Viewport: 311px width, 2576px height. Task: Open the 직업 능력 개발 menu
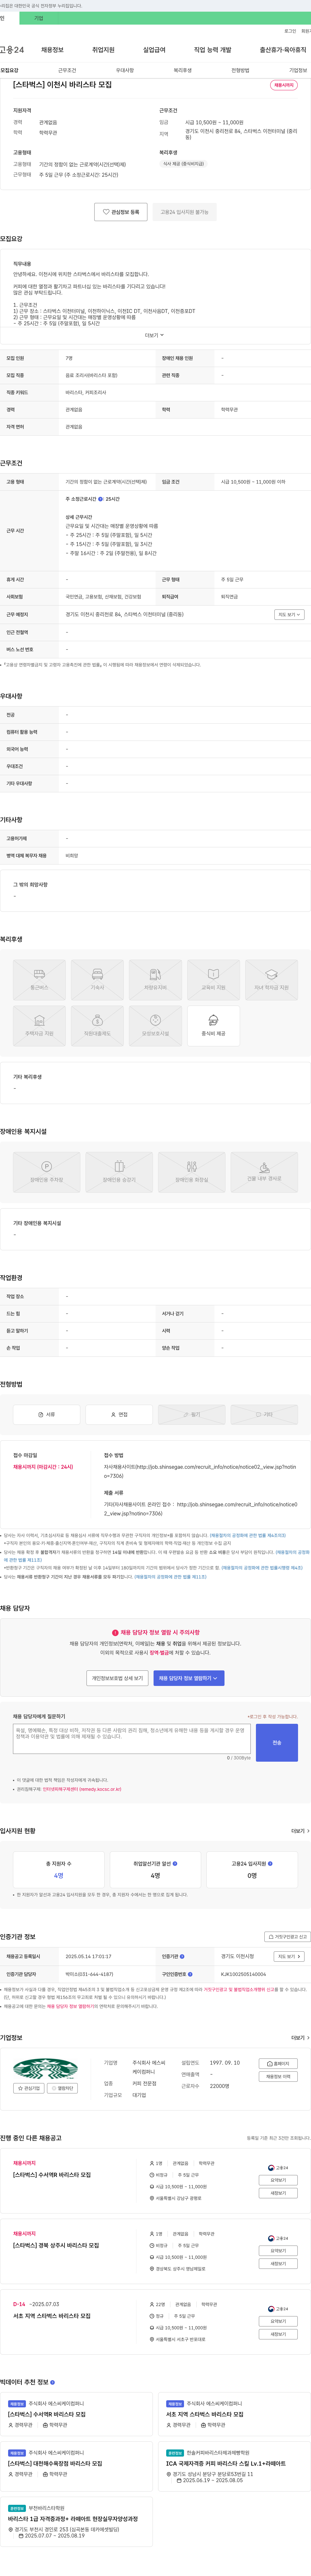tap(212, 50)
